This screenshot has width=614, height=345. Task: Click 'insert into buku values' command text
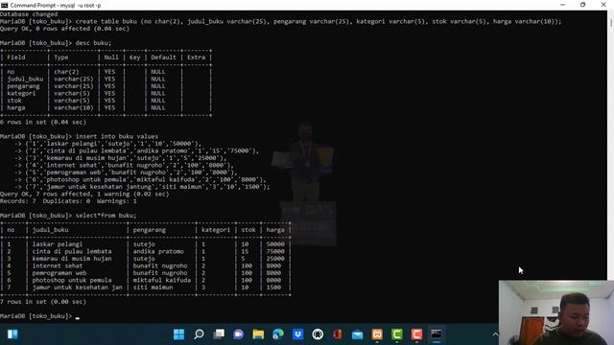117,136
